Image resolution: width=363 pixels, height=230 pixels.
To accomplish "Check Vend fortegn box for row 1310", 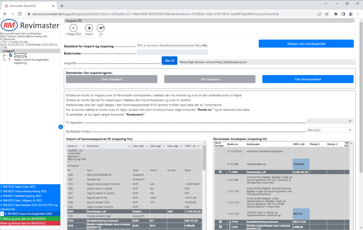I will (x=220, y=222).
